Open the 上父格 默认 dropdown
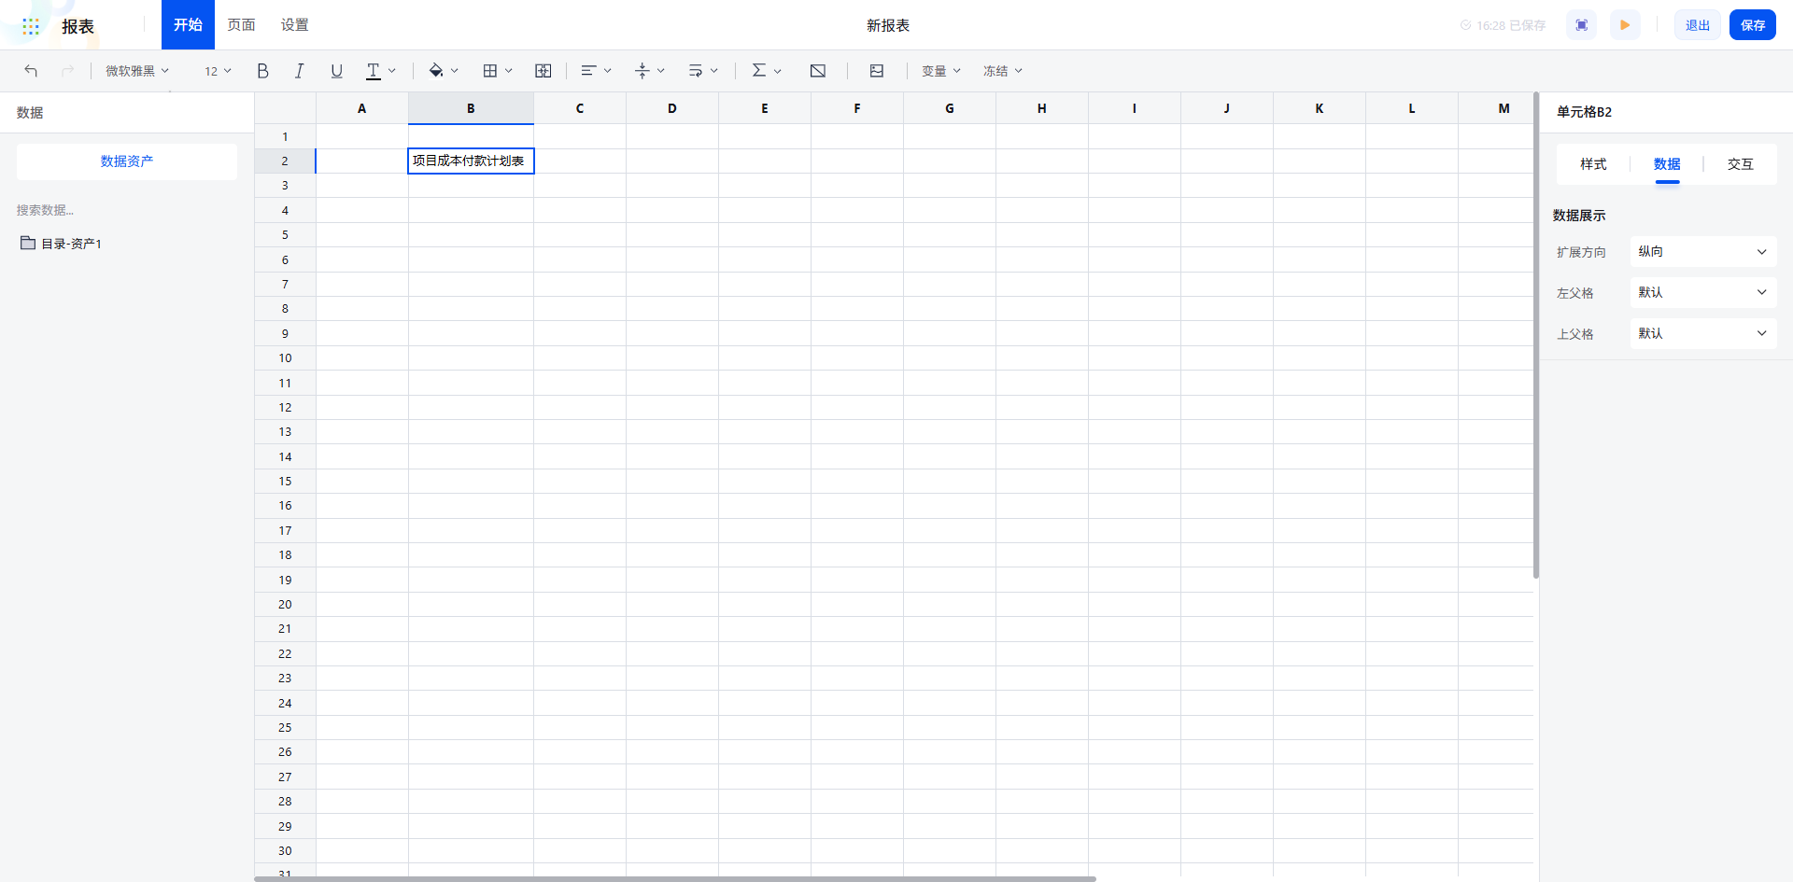 pos(1703,333)
